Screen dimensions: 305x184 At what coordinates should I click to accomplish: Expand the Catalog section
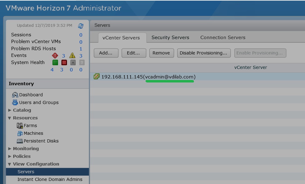coord(10,110)
